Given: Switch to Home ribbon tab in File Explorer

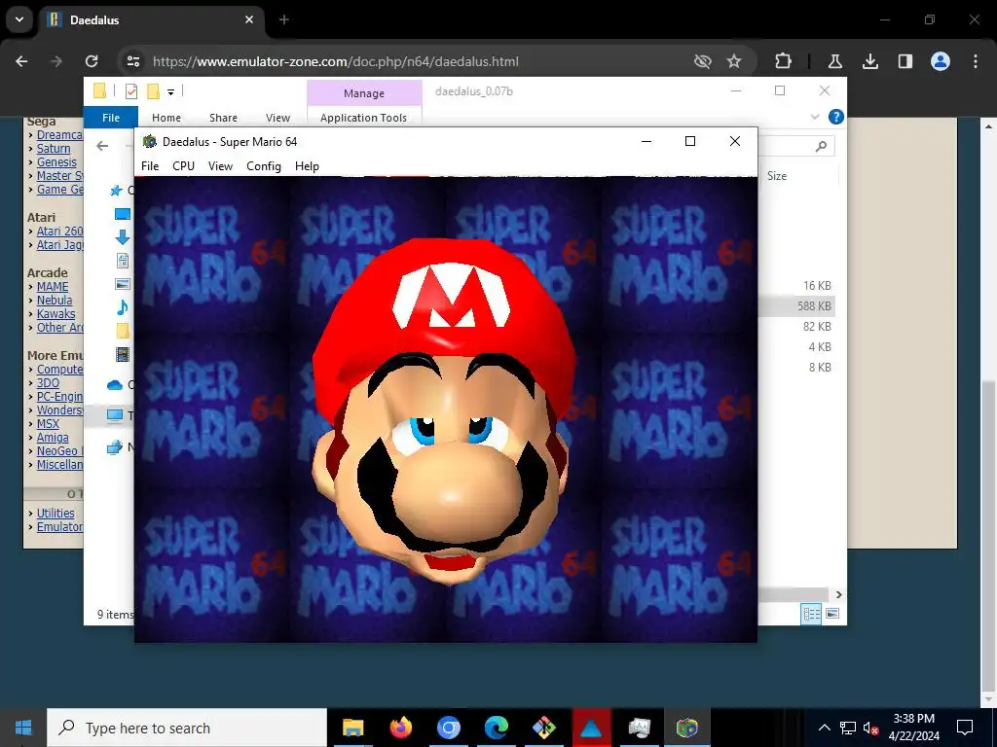Looking at the screenshot, I should point(166,118).
